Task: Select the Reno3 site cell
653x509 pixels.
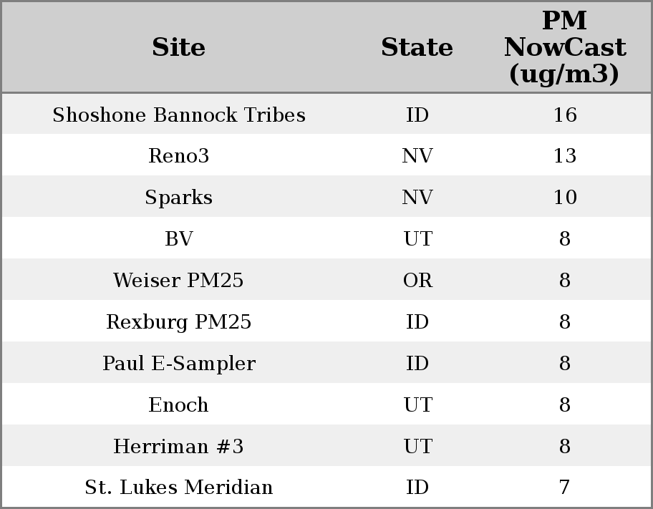Action: [x=178, y=156]
